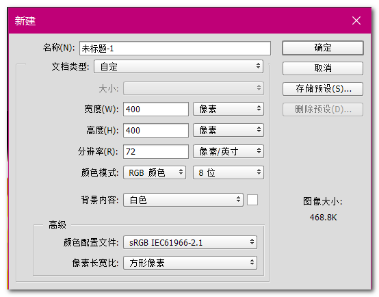Open the 8 位 bit depth dropdown
This screenshot has height=297, width=379.
[228, 172]
